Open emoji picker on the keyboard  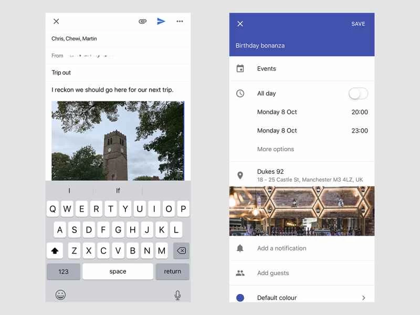(60, 295)
